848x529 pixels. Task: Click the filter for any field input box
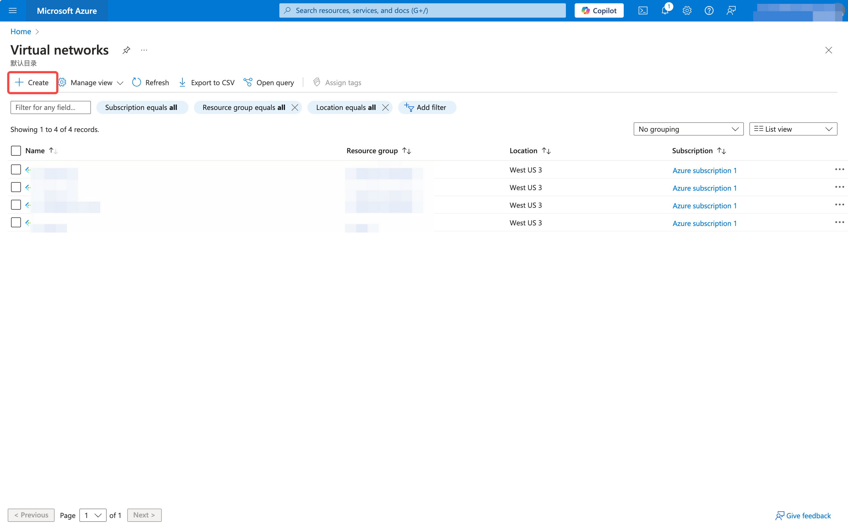pyautogui.click(x=50, y=107)
